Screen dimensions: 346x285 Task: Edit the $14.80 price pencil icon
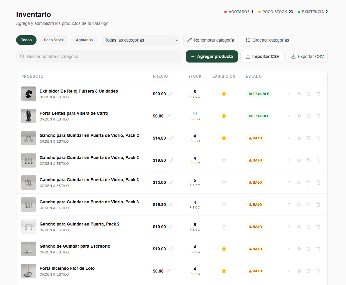[x=171, y=138]
